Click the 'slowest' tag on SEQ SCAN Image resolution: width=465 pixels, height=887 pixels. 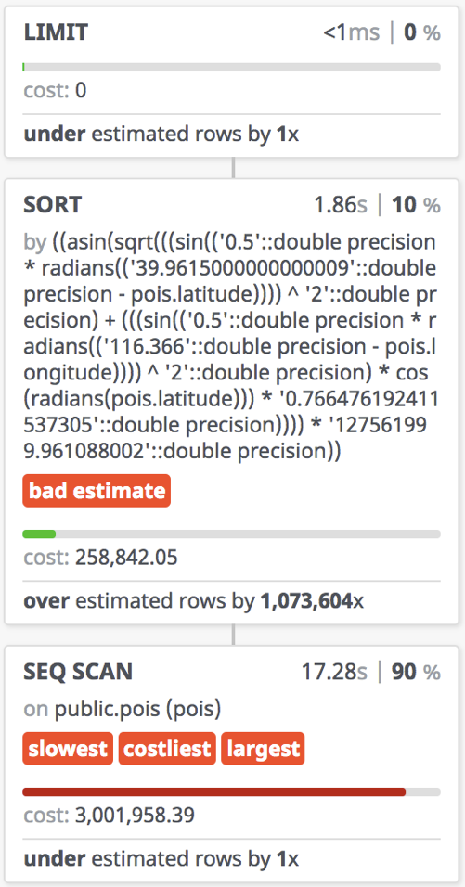click(68, 749)
